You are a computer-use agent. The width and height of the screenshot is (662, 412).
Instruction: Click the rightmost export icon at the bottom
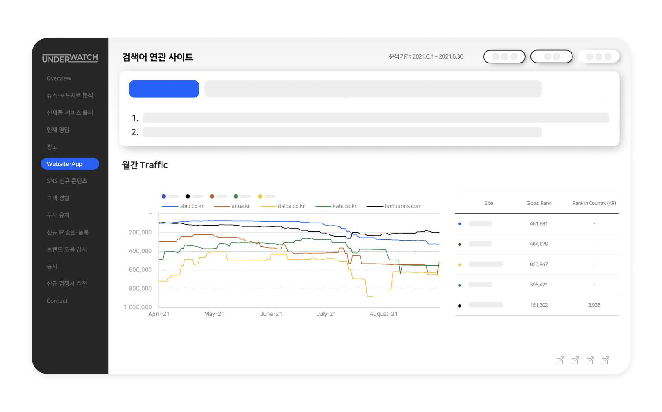click(605, 360)
